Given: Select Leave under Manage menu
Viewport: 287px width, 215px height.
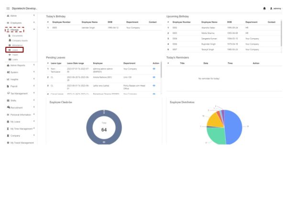Looking at the screenshot, I should [x=14, y=50].
